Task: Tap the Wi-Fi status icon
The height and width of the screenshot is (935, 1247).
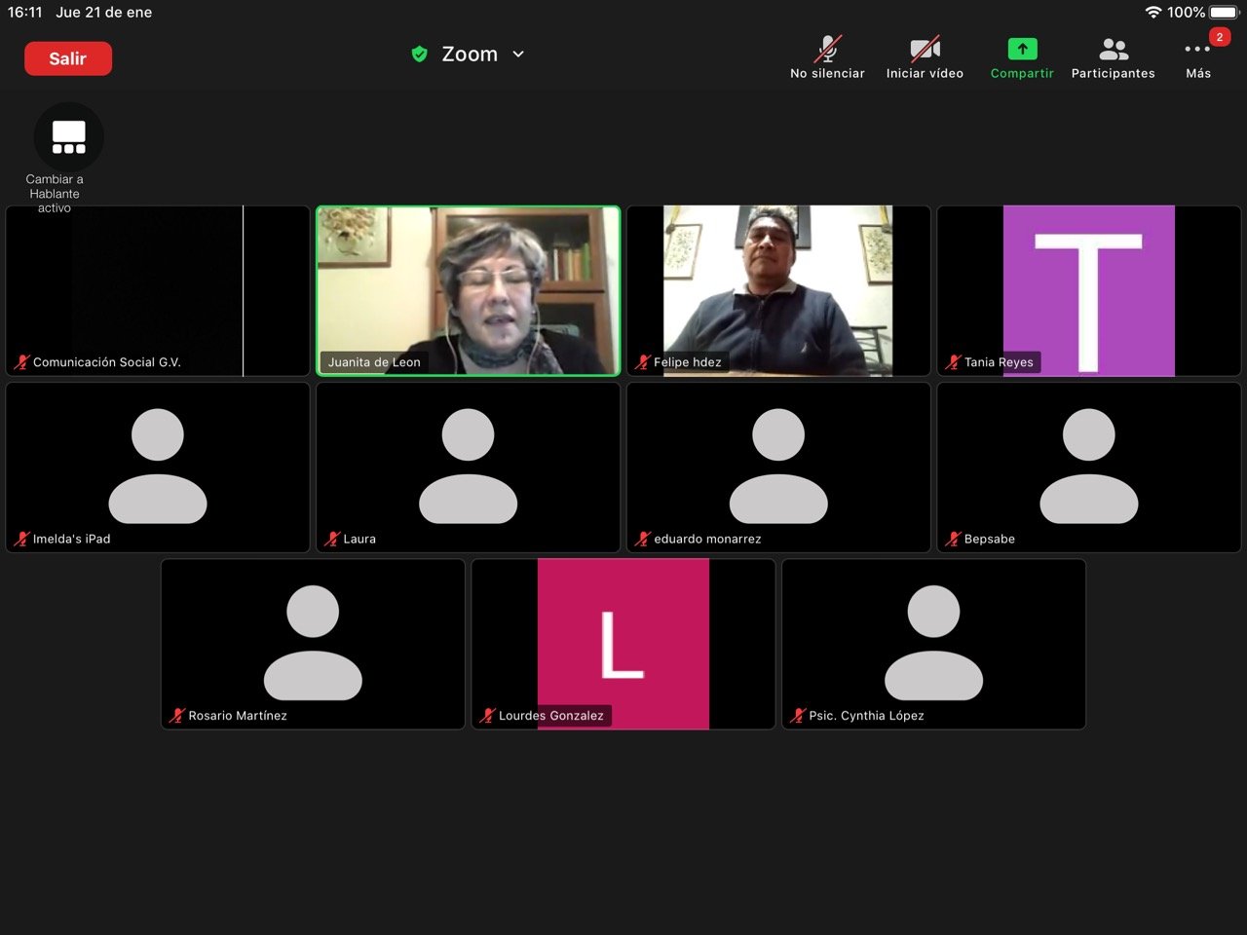Action: (x=1153, y=13)
